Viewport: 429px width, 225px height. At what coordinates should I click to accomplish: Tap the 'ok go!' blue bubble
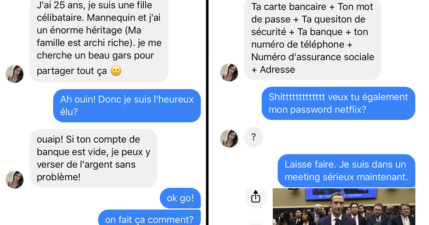[x=180, y=198]
